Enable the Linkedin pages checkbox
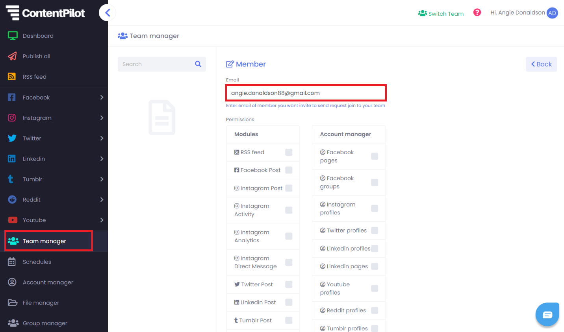This screenshot has width=564, height=332. pyautogui.click(x=375, y=266)
